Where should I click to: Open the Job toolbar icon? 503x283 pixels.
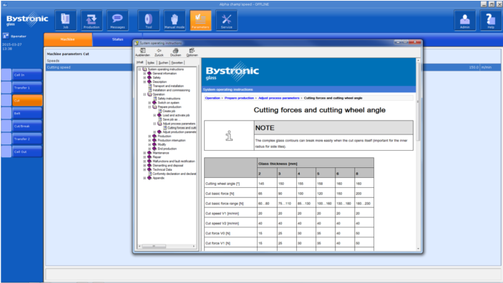click(x=65, y=20)
